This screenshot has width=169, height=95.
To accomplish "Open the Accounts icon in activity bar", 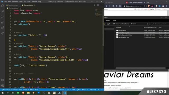I will (2, 80).
